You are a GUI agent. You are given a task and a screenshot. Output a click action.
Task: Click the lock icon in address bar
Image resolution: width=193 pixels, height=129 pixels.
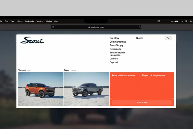89,27
